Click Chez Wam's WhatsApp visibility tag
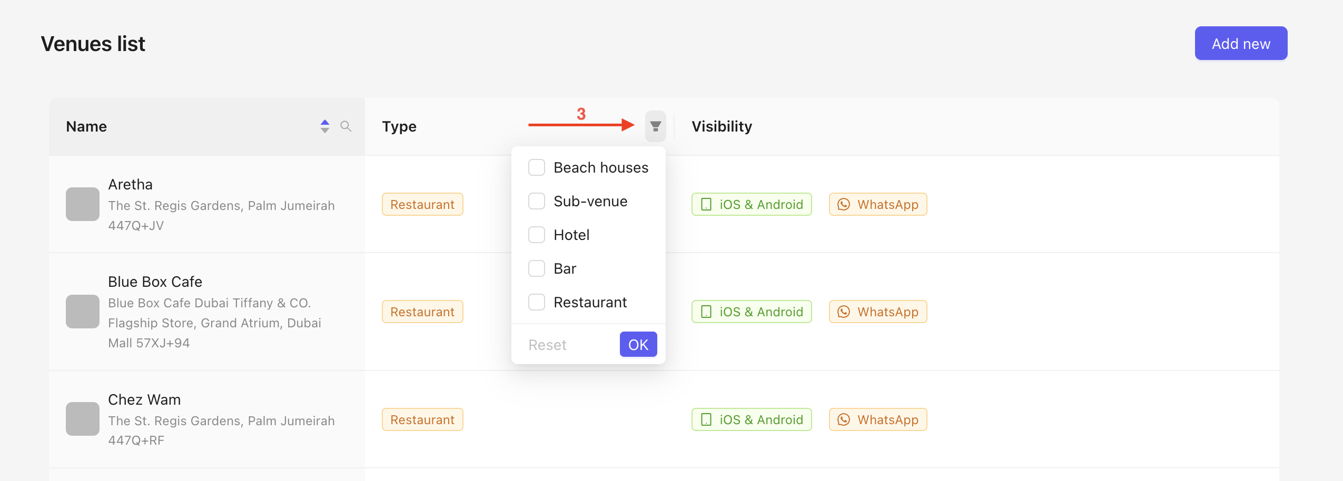Image resolution: width=1343 pixels, height=481 pixels. pyautogui.click(x=877, y=419)
